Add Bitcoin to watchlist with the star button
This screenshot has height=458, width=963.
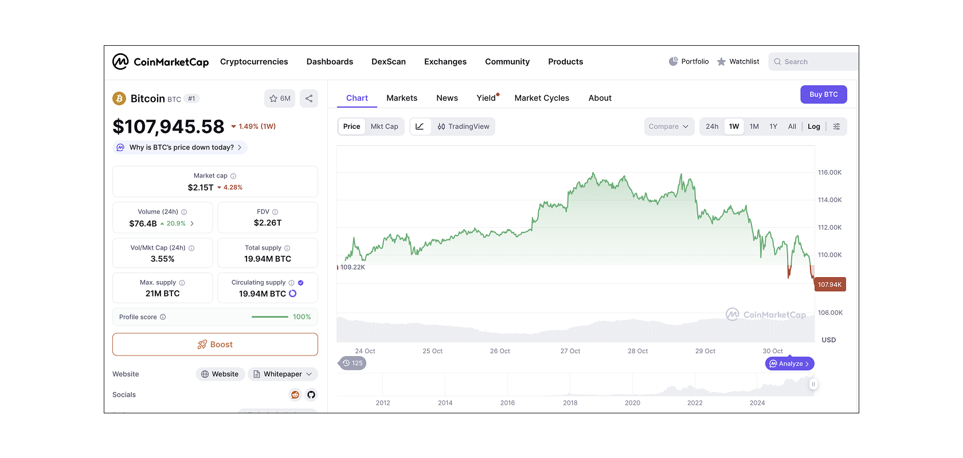tap(280, 98)
